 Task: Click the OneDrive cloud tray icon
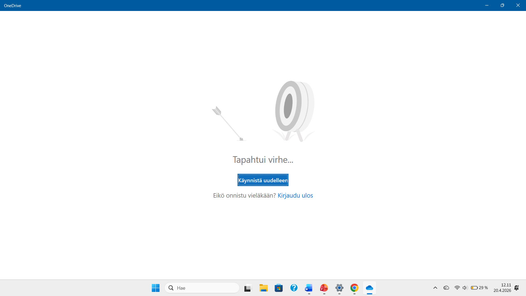pos(446,288)
